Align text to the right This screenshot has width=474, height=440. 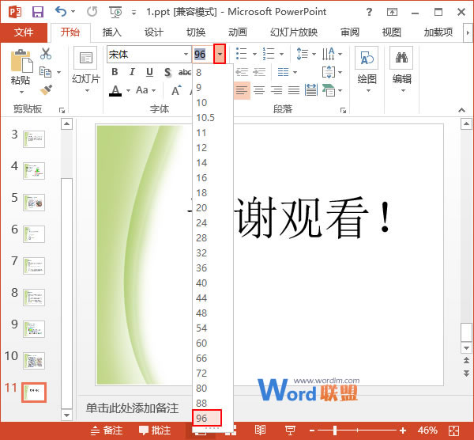pos(276,90)
